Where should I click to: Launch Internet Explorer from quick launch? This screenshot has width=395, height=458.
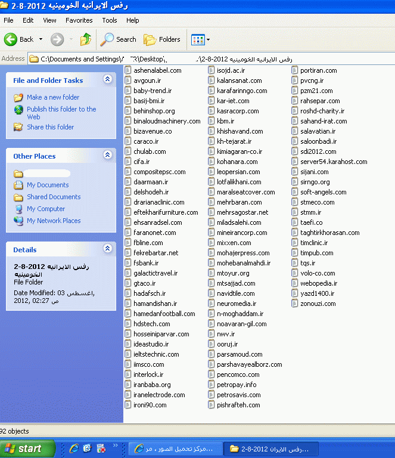(x=74, y=448)
